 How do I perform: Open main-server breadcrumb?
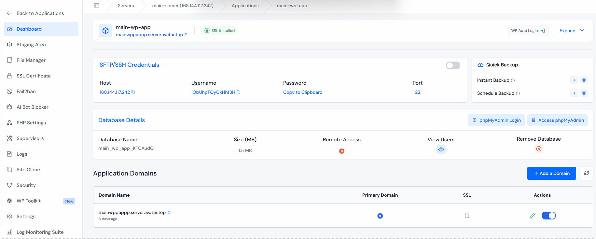183,6
